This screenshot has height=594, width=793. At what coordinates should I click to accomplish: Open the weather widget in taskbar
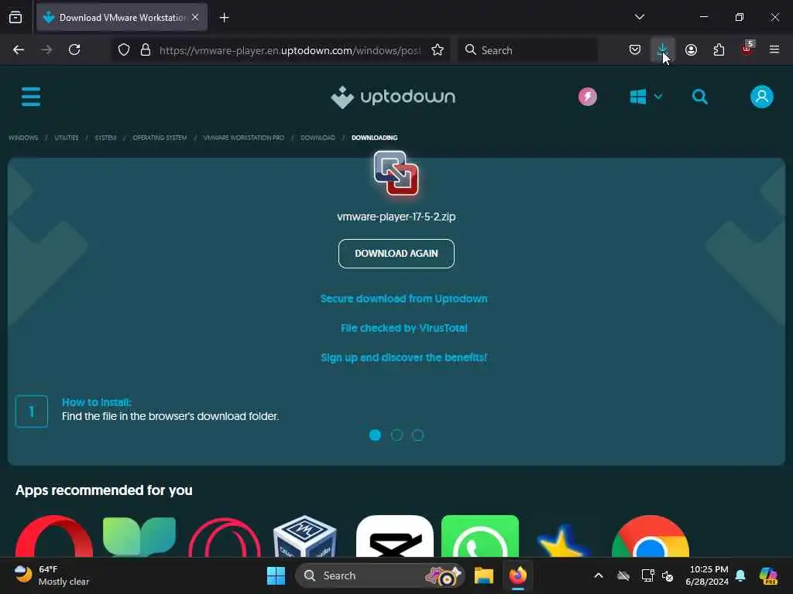[51, 575]
